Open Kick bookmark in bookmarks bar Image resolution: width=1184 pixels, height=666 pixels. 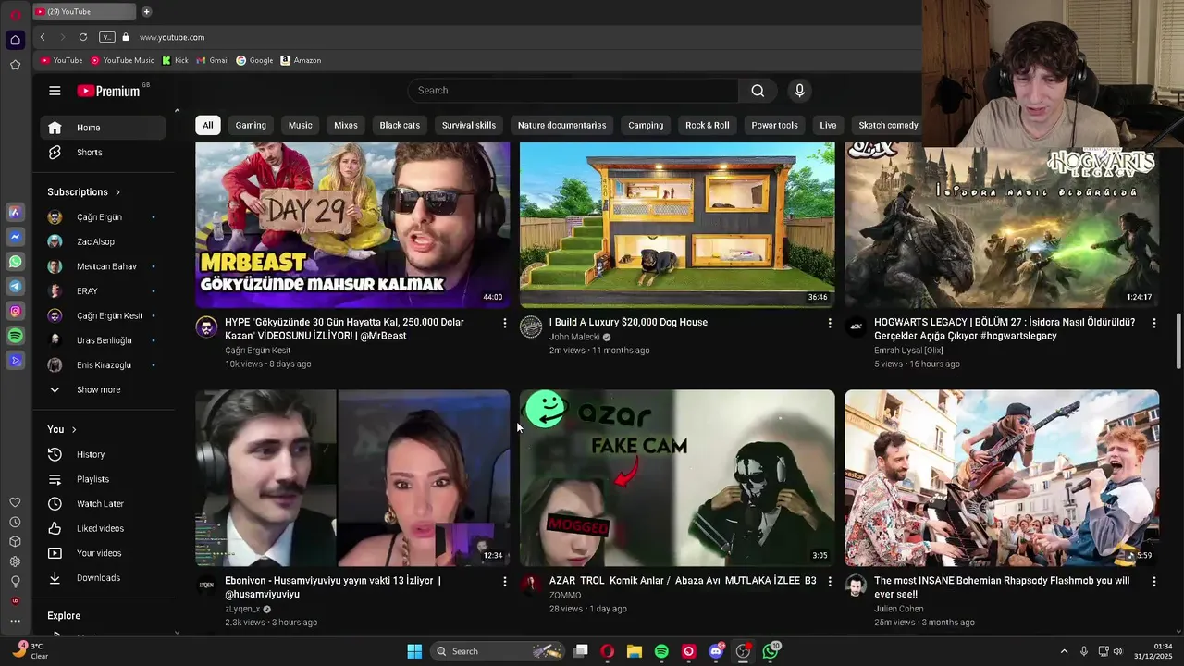click(x=175, y=60)
